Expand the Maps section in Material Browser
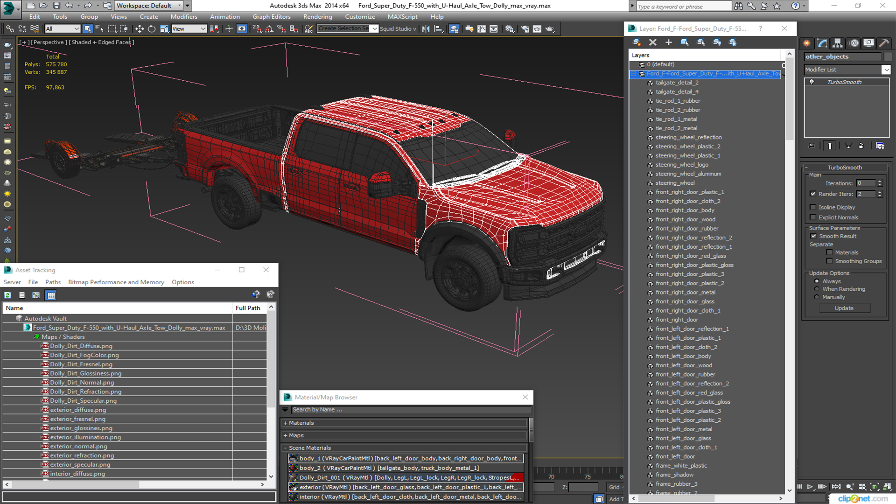The width and height of the screenshot is (896, 504). [405, 435]
